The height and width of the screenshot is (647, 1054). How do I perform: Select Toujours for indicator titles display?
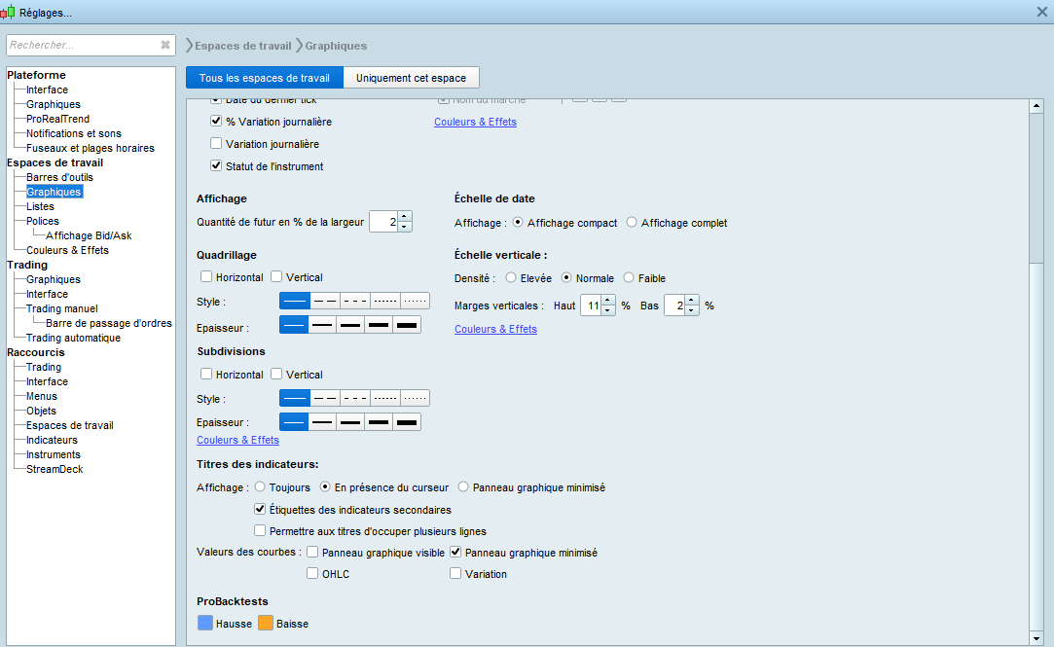[260, 486]
